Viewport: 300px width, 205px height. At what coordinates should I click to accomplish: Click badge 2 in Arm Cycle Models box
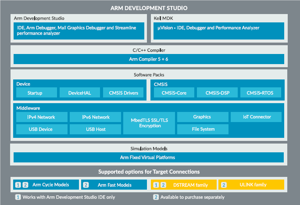(25, 185)
